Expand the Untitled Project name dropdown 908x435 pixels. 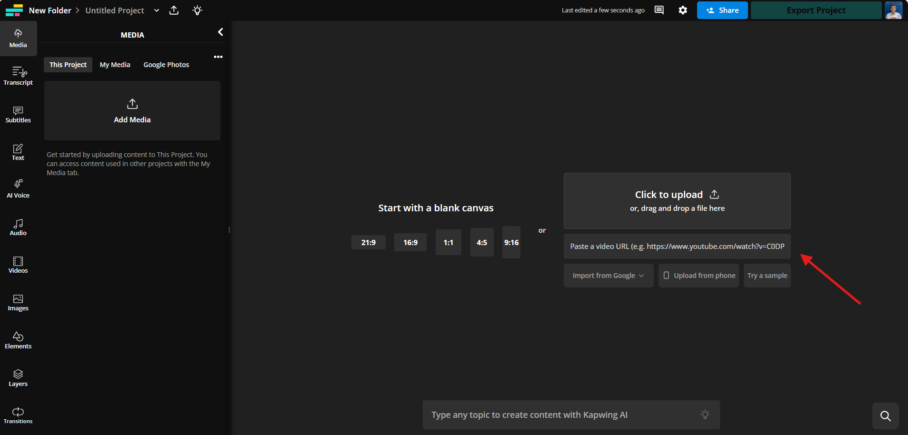click(x=157, y=10)
